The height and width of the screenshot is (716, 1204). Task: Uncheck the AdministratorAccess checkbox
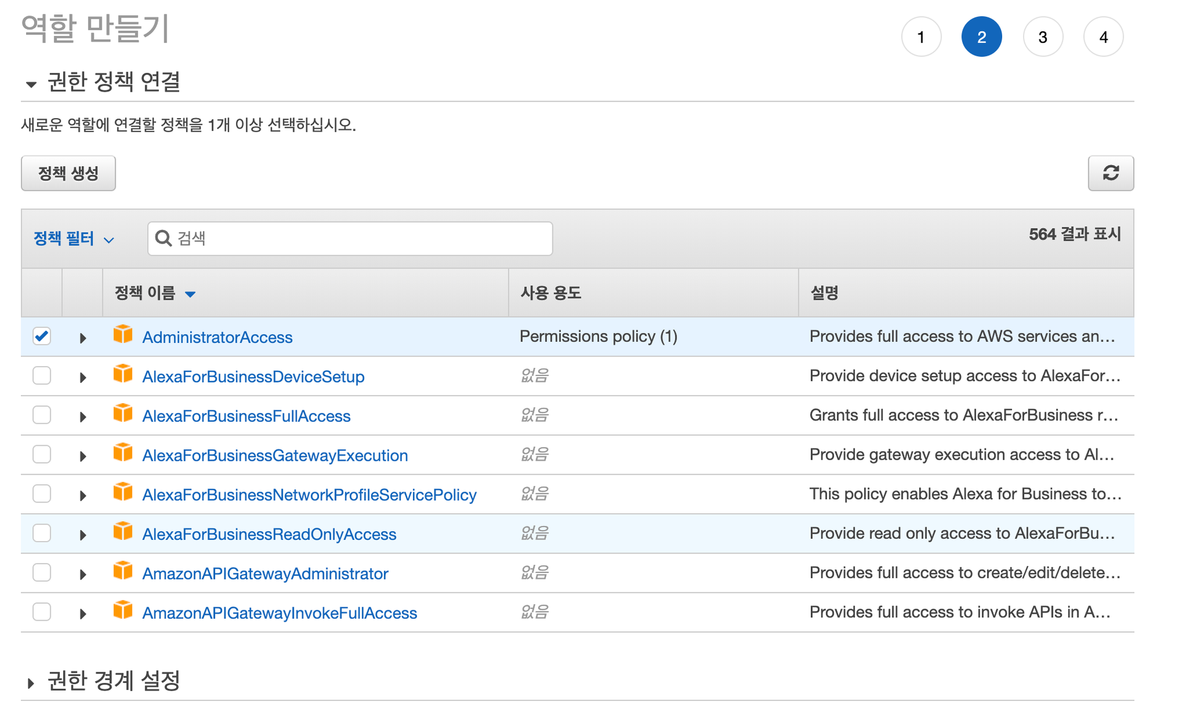[x=42, y=336]
